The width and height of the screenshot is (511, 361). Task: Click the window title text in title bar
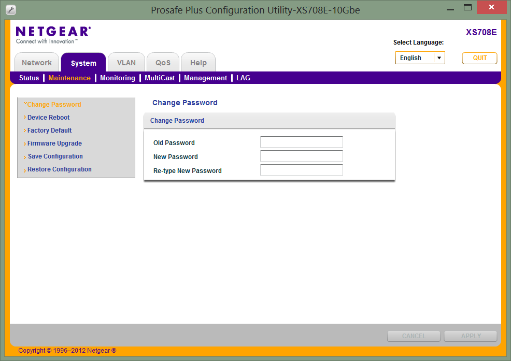point(255,10)
